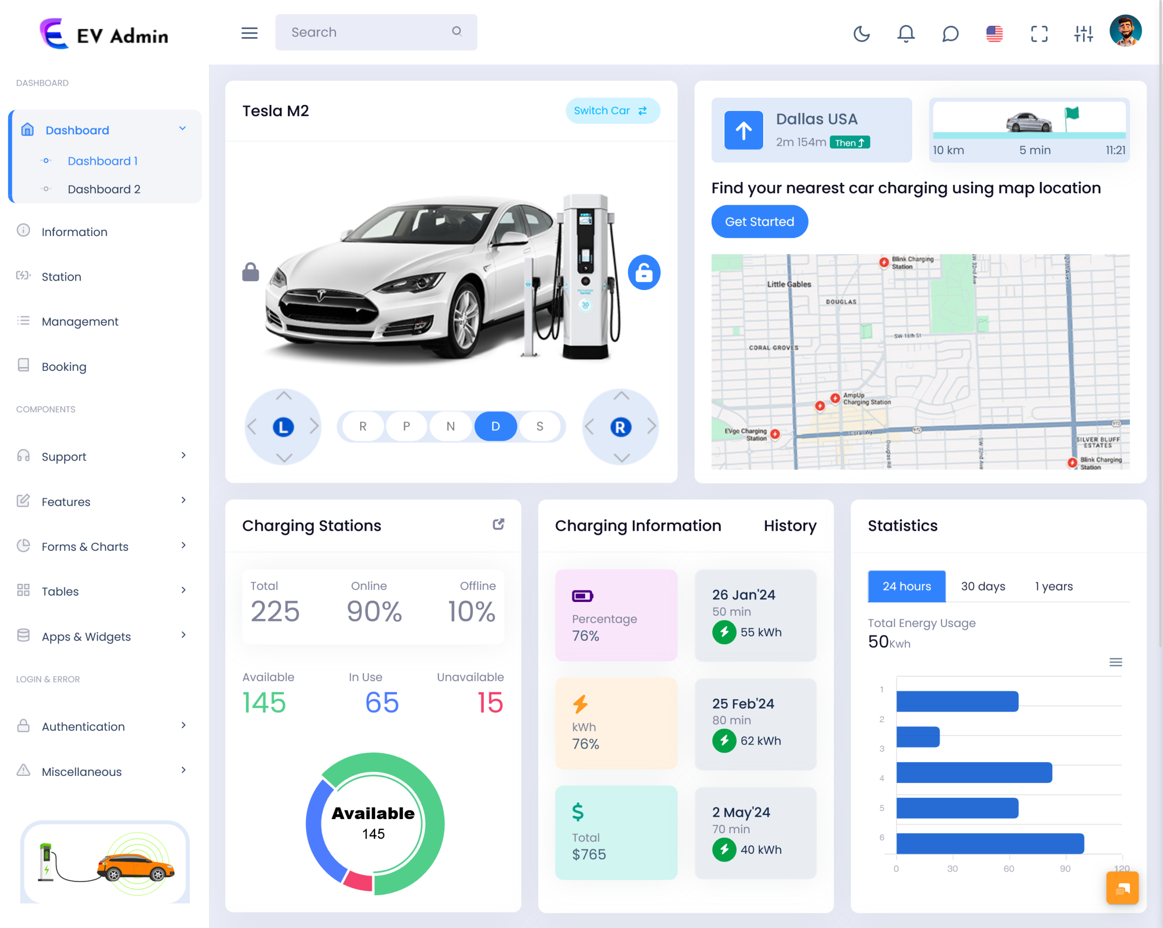Screen dimensions: 1163x928
Task: Click the Switch Car button
Action: click(612, 110)
